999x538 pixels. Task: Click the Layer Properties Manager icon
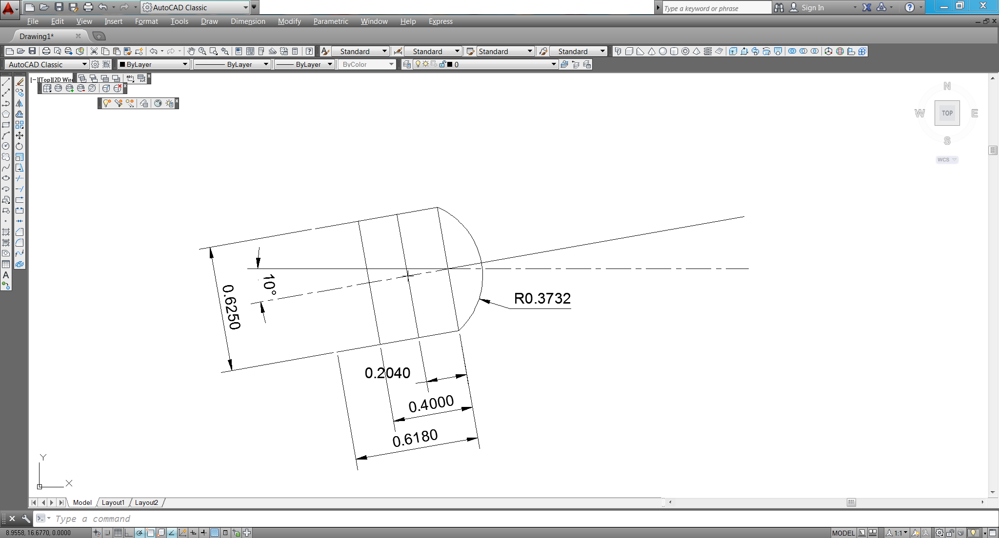coord(407,64)
